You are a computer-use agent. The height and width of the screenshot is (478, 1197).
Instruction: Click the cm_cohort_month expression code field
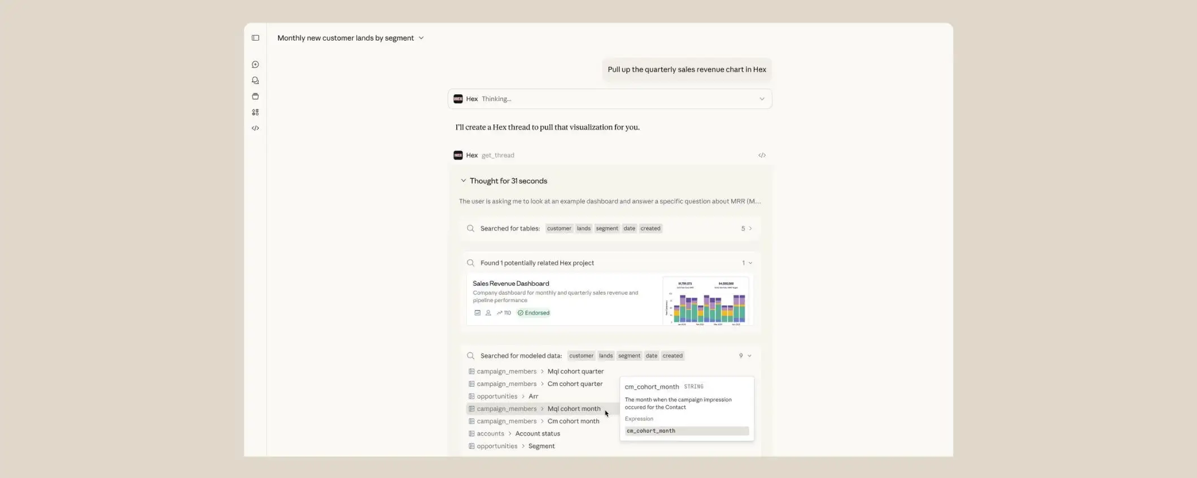pos(686,431)
